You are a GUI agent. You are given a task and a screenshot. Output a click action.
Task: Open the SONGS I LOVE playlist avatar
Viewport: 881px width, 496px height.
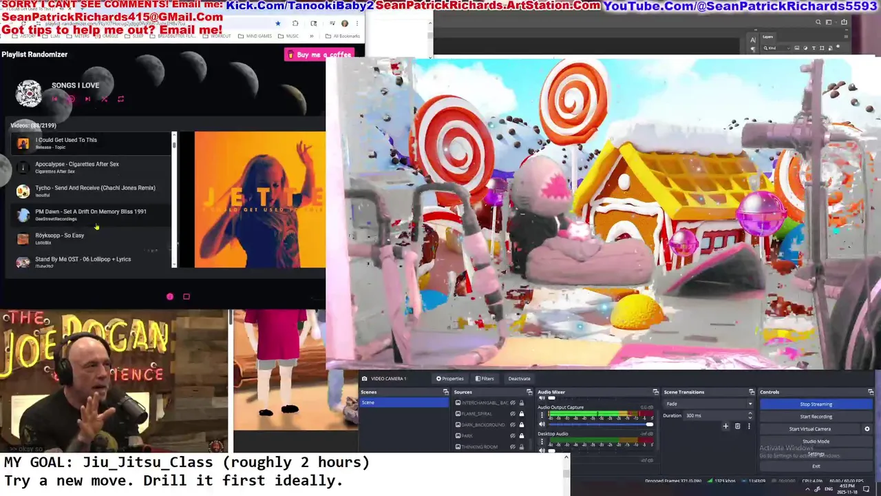[29, 93]
